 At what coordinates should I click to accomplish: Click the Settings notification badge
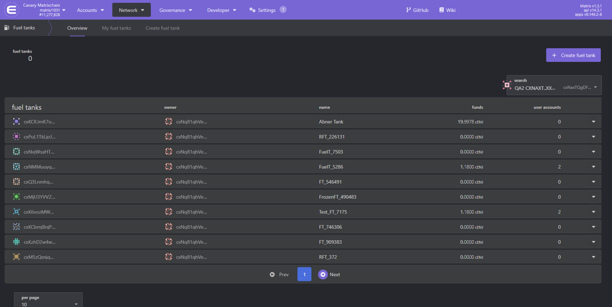pos(283,9)
